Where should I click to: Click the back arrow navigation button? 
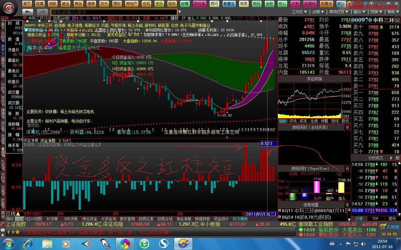click(x=28, y=12)
